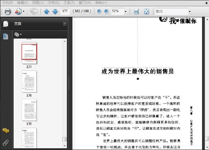The height and width of the screenshot is (150, 209).
Task: Click thumbnail panel scroll down arrow
Action: (x=65, y=146)
